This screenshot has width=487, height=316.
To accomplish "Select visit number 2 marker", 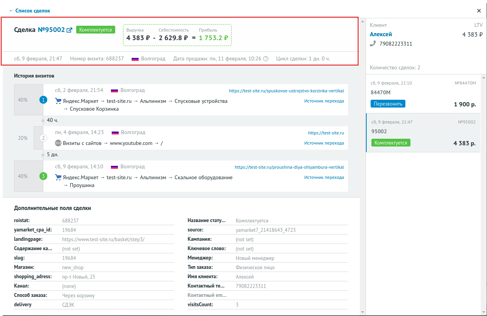I will pyautogui.click(x=43, y=138).
